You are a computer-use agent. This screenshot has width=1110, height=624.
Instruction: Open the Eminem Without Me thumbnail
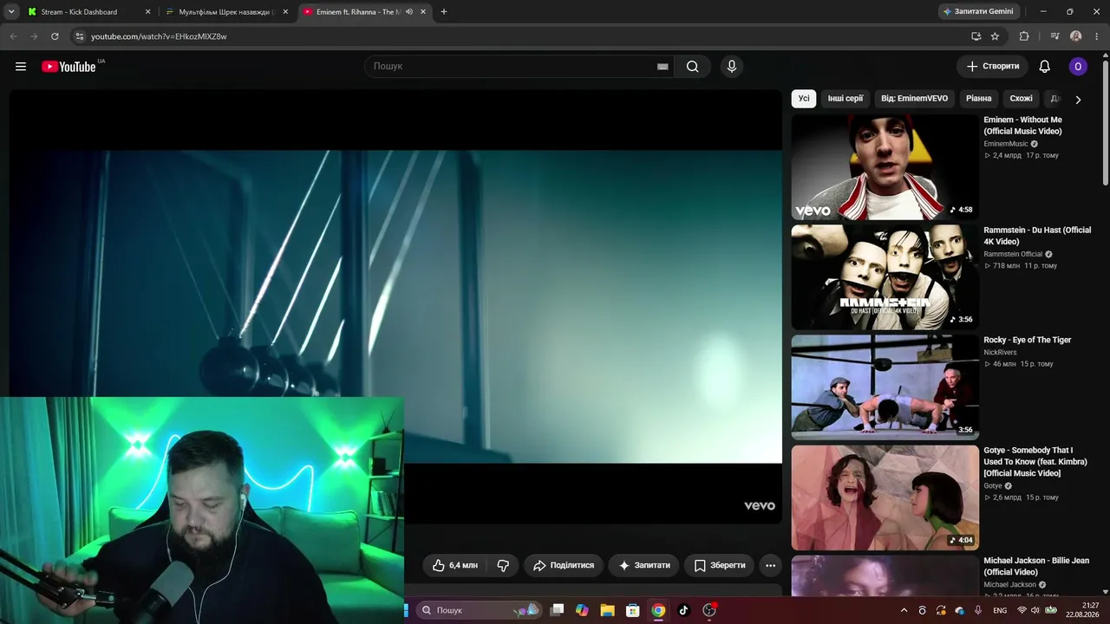coord(885,167)
